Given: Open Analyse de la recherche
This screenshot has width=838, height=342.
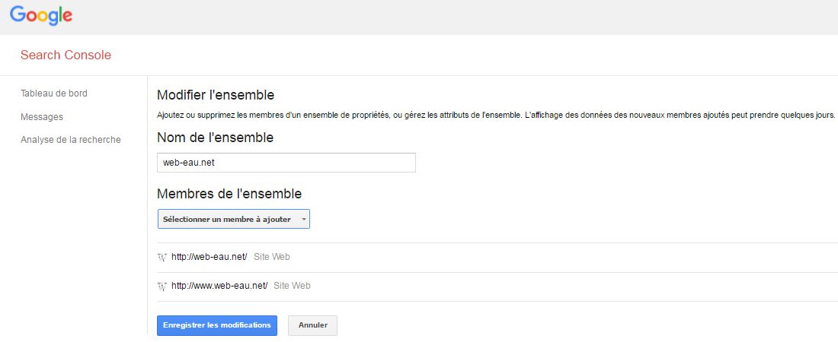Looking at the screenshot, I should 71,140.
